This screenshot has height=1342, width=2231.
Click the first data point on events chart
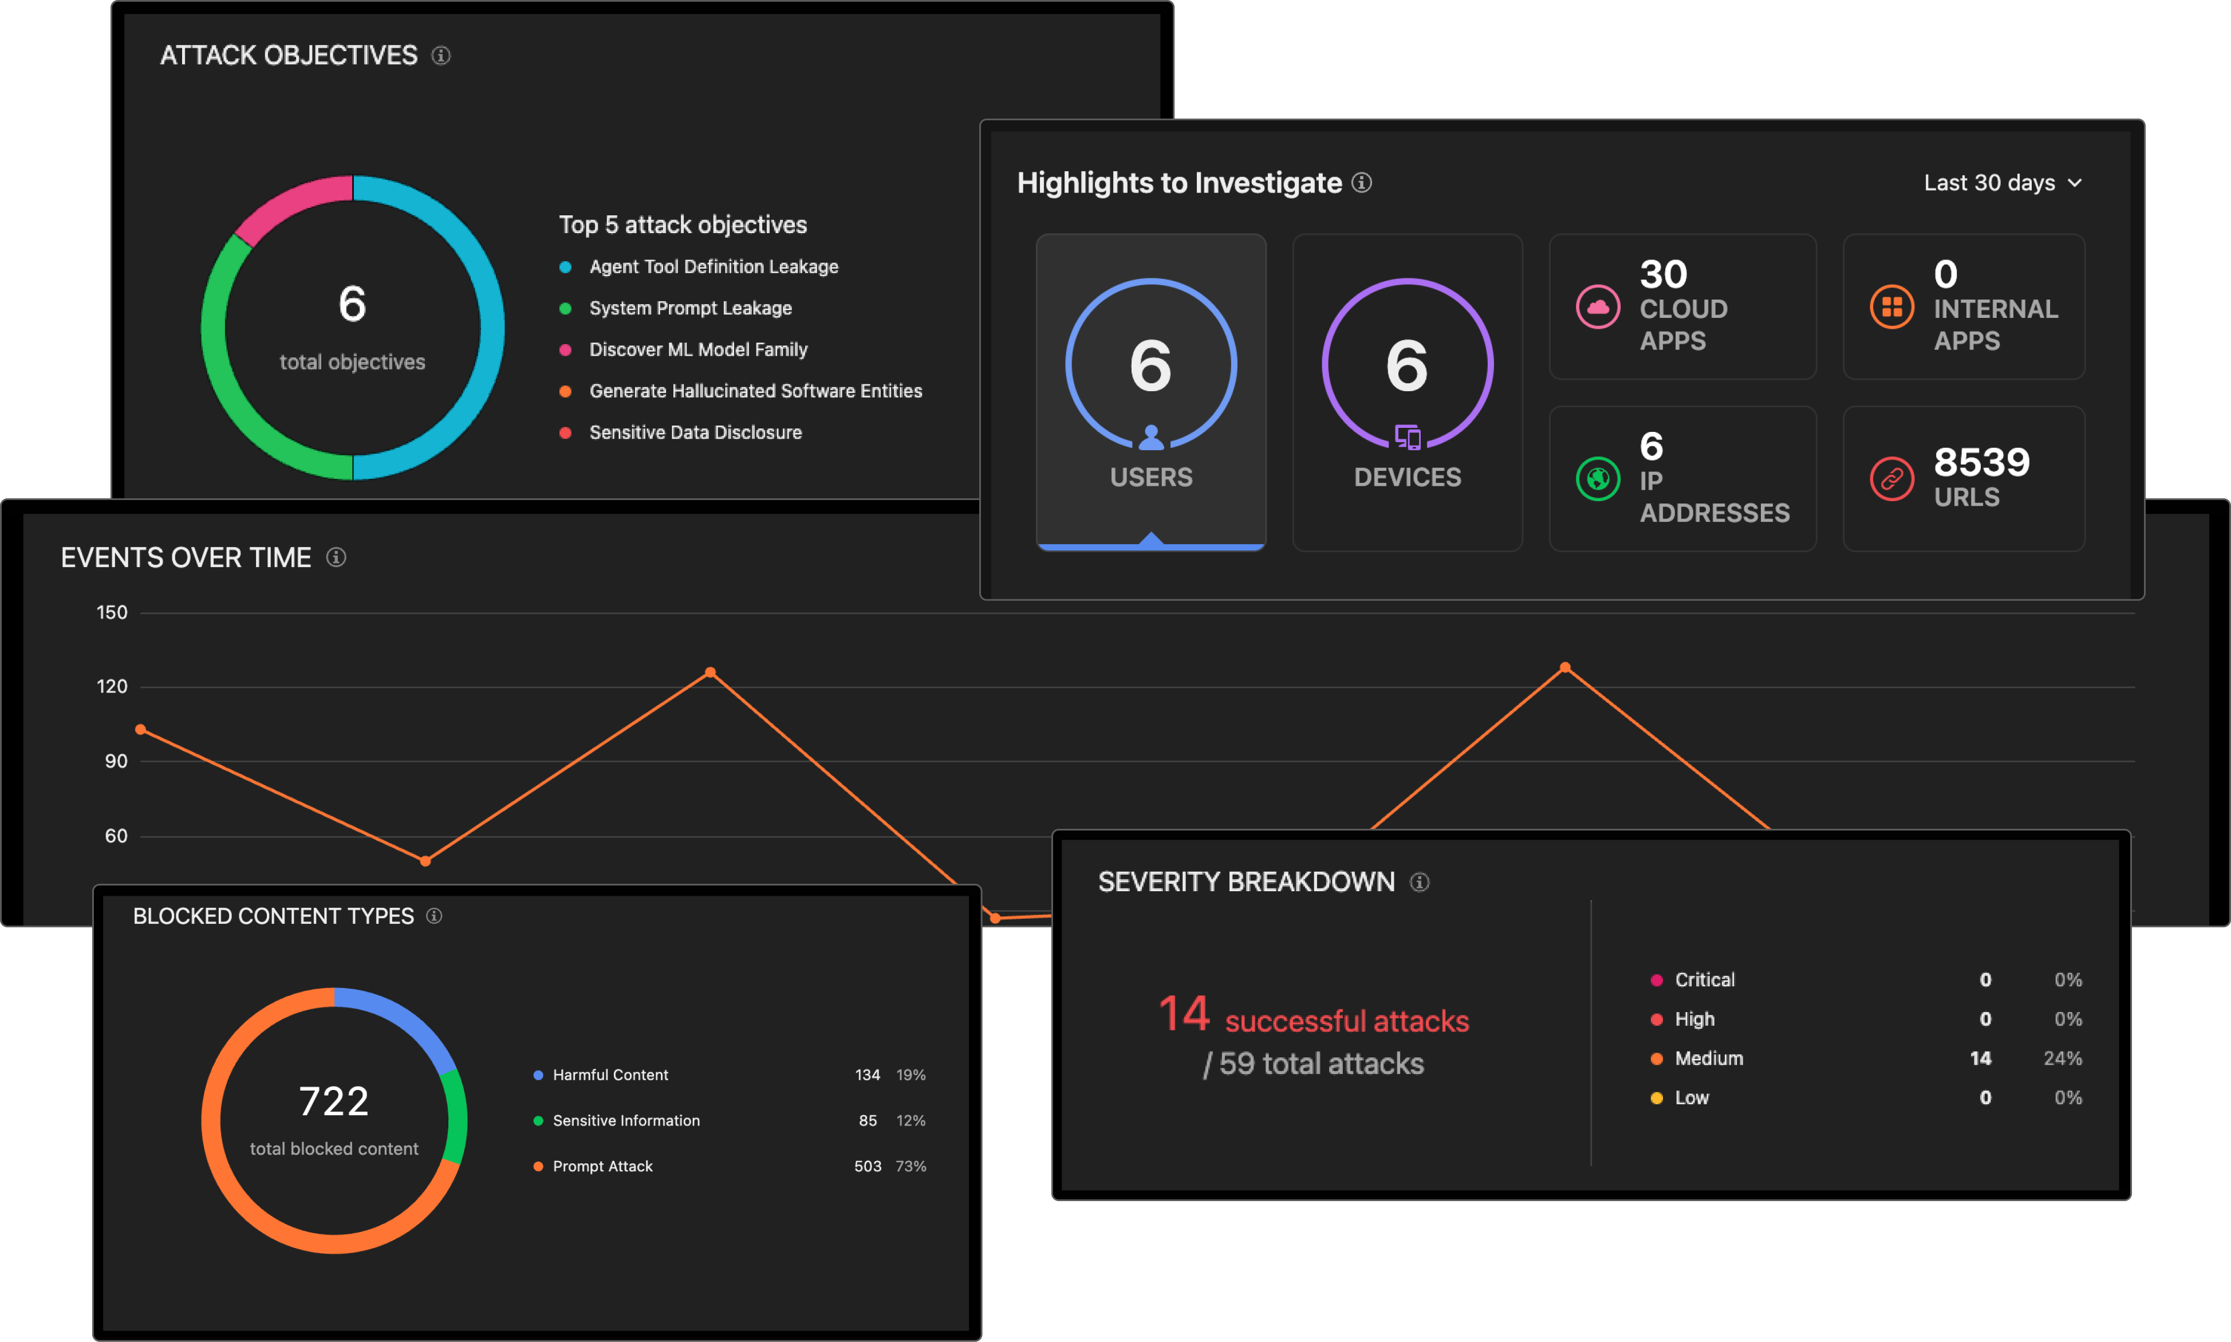(140, 730)
